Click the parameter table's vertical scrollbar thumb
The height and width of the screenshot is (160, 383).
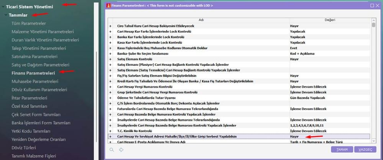pos(373,25)
